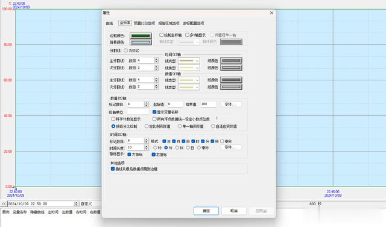Select 毫秒 time length unit radio
This screenshot has width=386, height=227.
click(199, 148)
